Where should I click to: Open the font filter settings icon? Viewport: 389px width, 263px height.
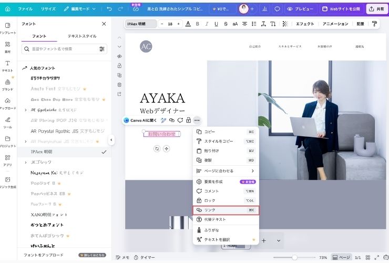[101, 49]
